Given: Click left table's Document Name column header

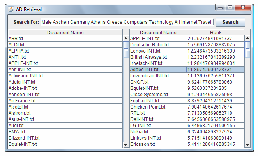Looking at the screenshot, I should point(65,32).
